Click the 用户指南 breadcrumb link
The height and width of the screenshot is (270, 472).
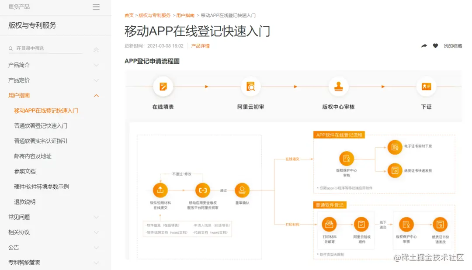tap(185, 15)
